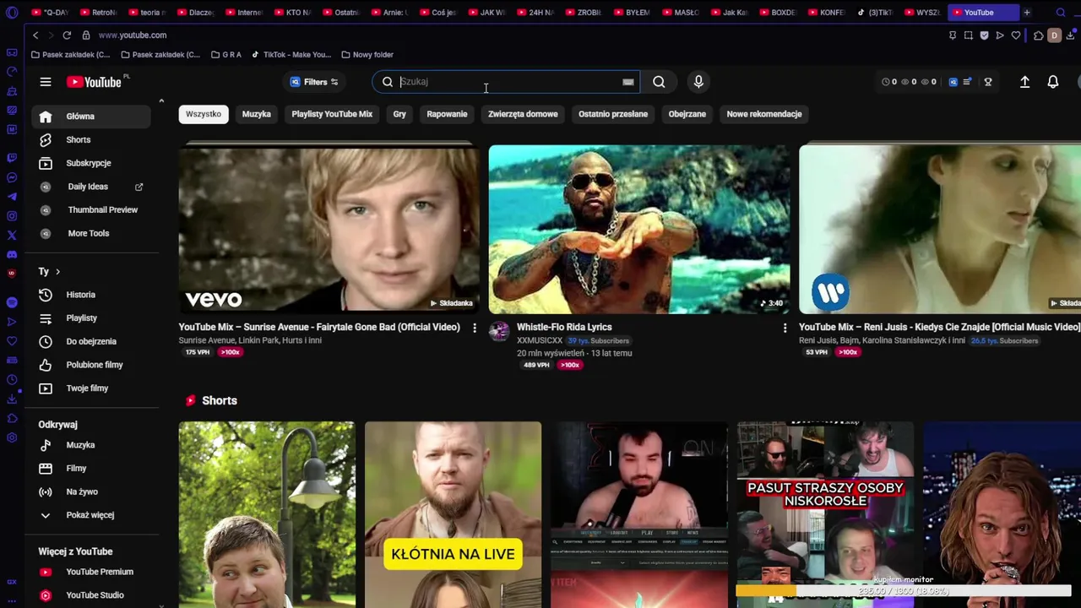Open More Tools in sidebar
1081x608 pixels.
pos(91,233)
